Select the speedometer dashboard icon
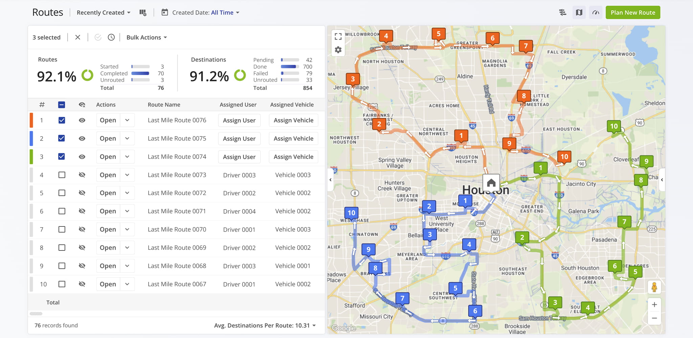The height and width of the screenshot is (338, 693). (x=596, y=12)
